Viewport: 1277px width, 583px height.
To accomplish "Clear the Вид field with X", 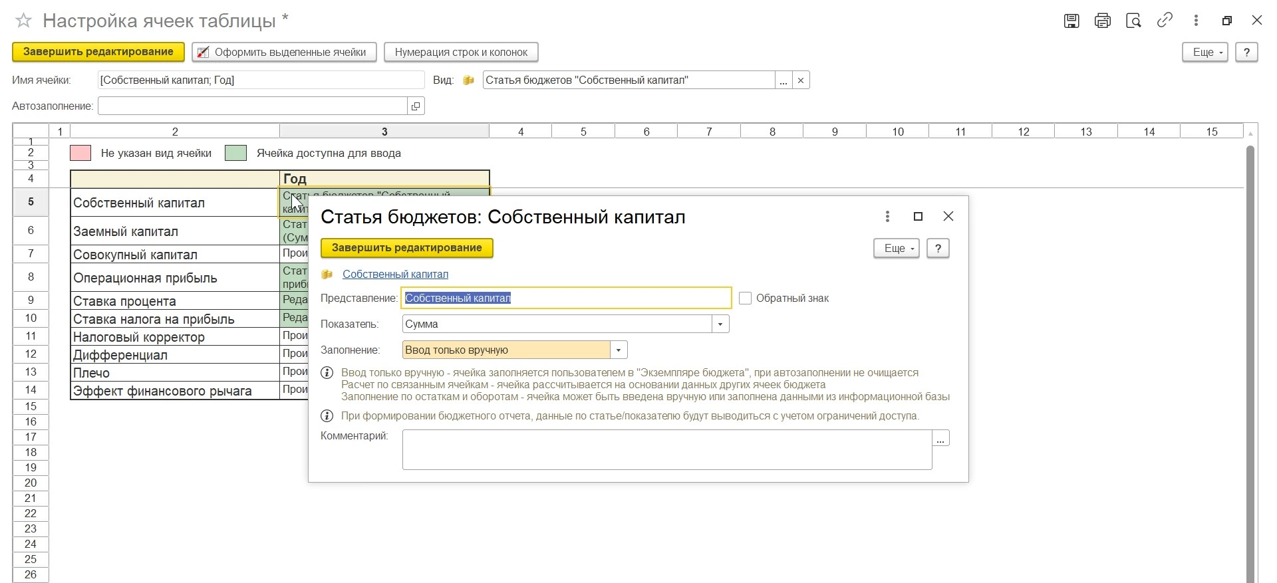I will [801, 80].
